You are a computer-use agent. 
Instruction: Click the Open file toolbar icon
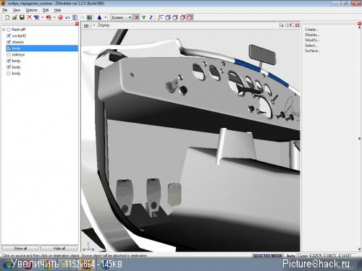tap(14, 17)
